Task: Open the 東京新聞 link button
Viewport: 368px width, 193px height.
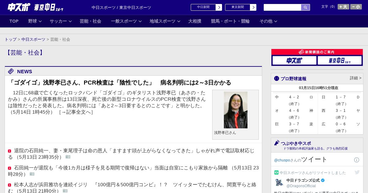Action: coord(238,7)
